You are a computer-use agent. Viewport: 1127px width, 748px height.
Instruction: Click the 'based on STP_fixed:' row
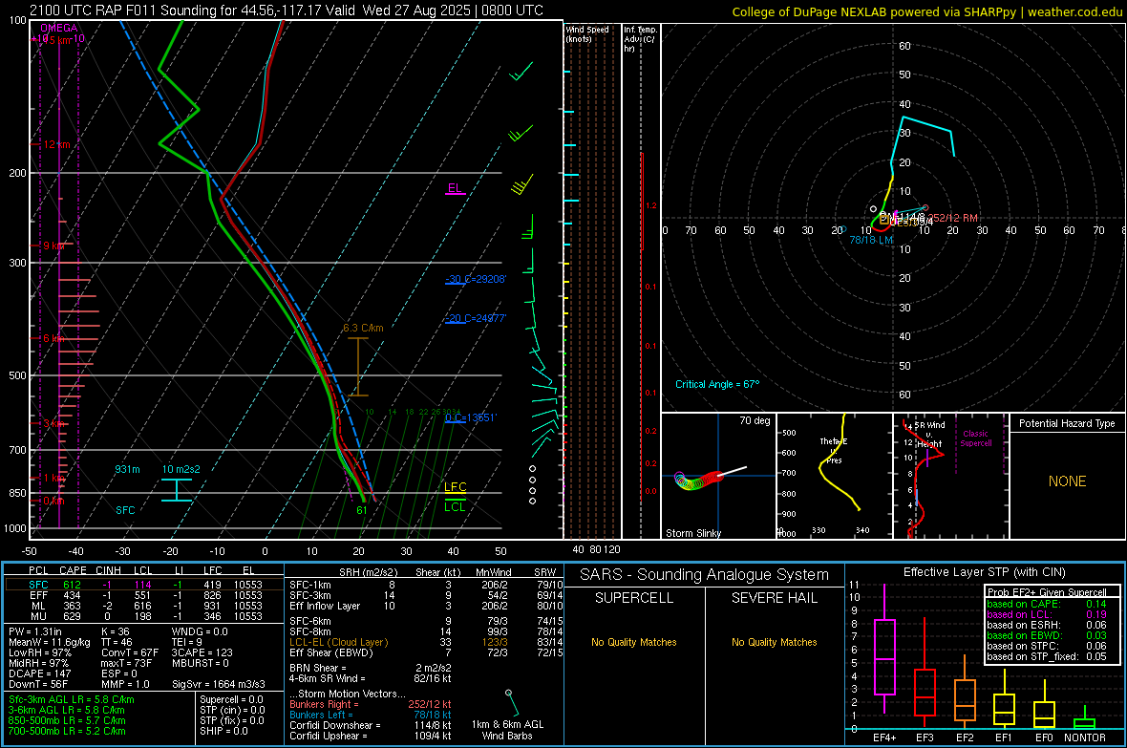(1047, 656)
